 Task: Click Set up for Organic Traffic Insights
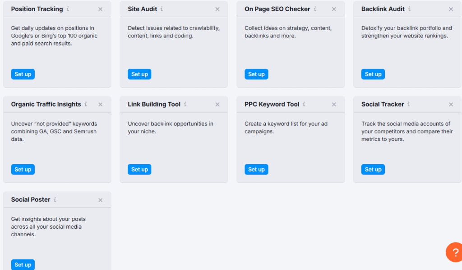pyautogui.click(x=23, y=169)
